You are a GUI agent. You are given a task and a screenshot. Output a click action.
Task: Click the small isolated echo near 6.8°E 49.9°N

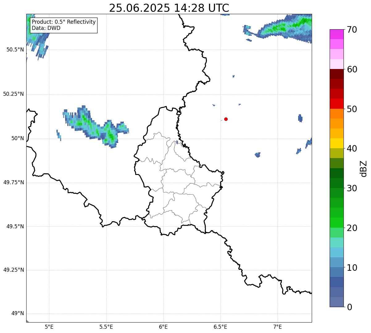[257, 155]
